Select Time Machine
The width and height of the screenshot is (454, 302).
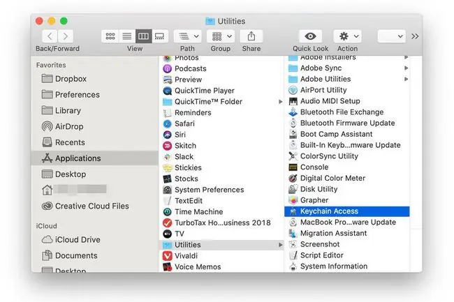[221, 211]
